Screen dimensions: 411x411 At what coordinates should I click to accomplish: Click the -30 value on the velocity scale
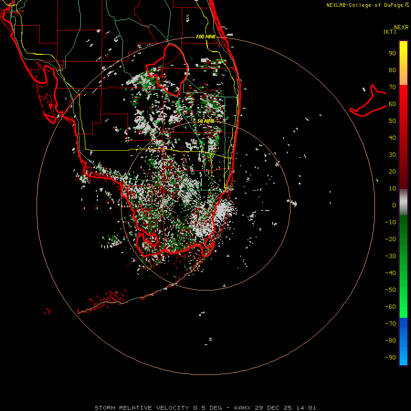[x=390, y=256]
